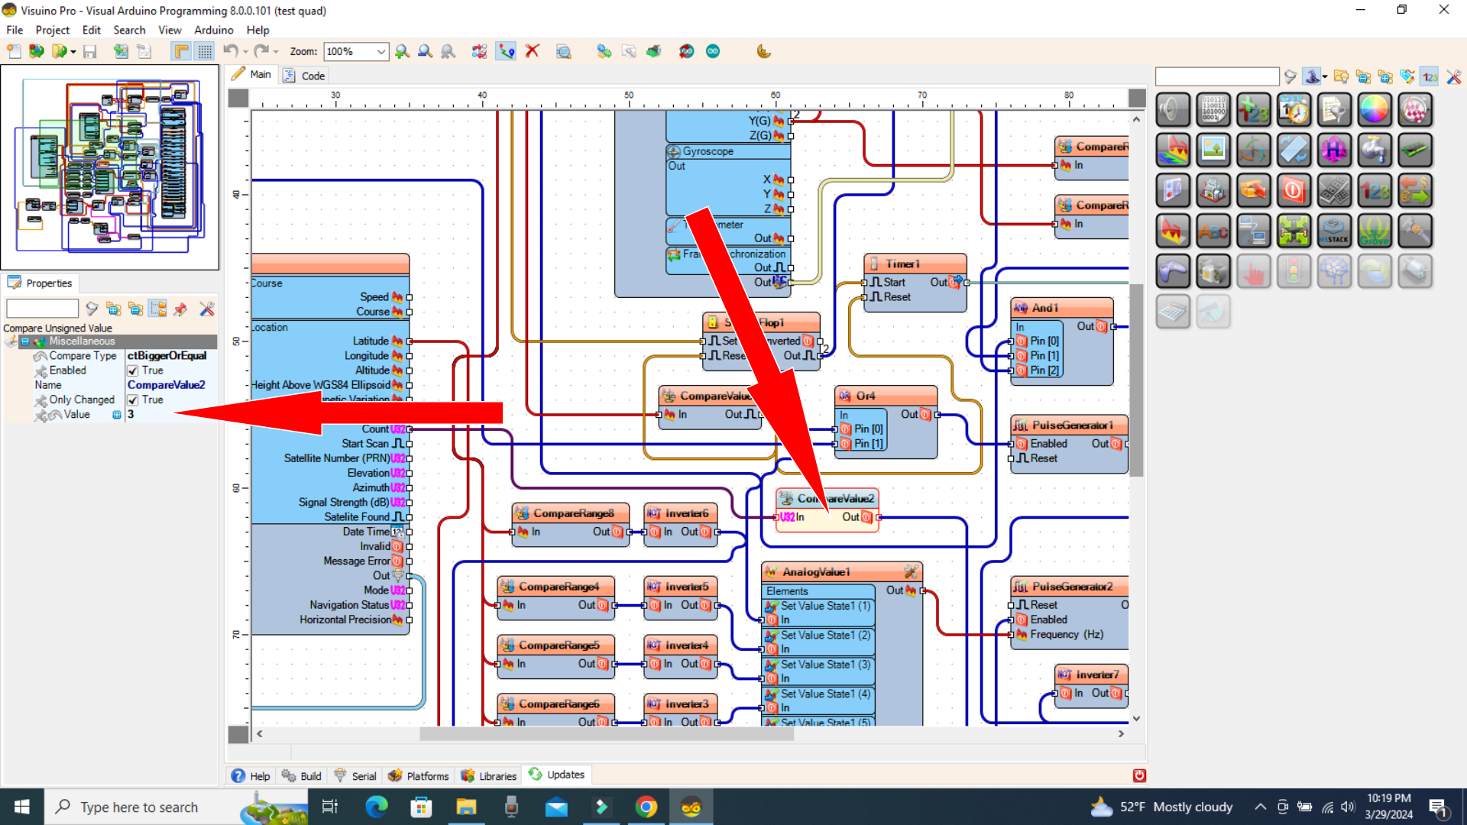Toggle the grid dots display button
1467x825 pixels.
coord(205,51)
